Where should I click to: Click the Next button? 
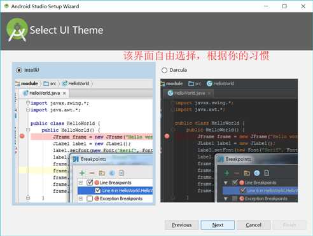[x=218, y=225]
